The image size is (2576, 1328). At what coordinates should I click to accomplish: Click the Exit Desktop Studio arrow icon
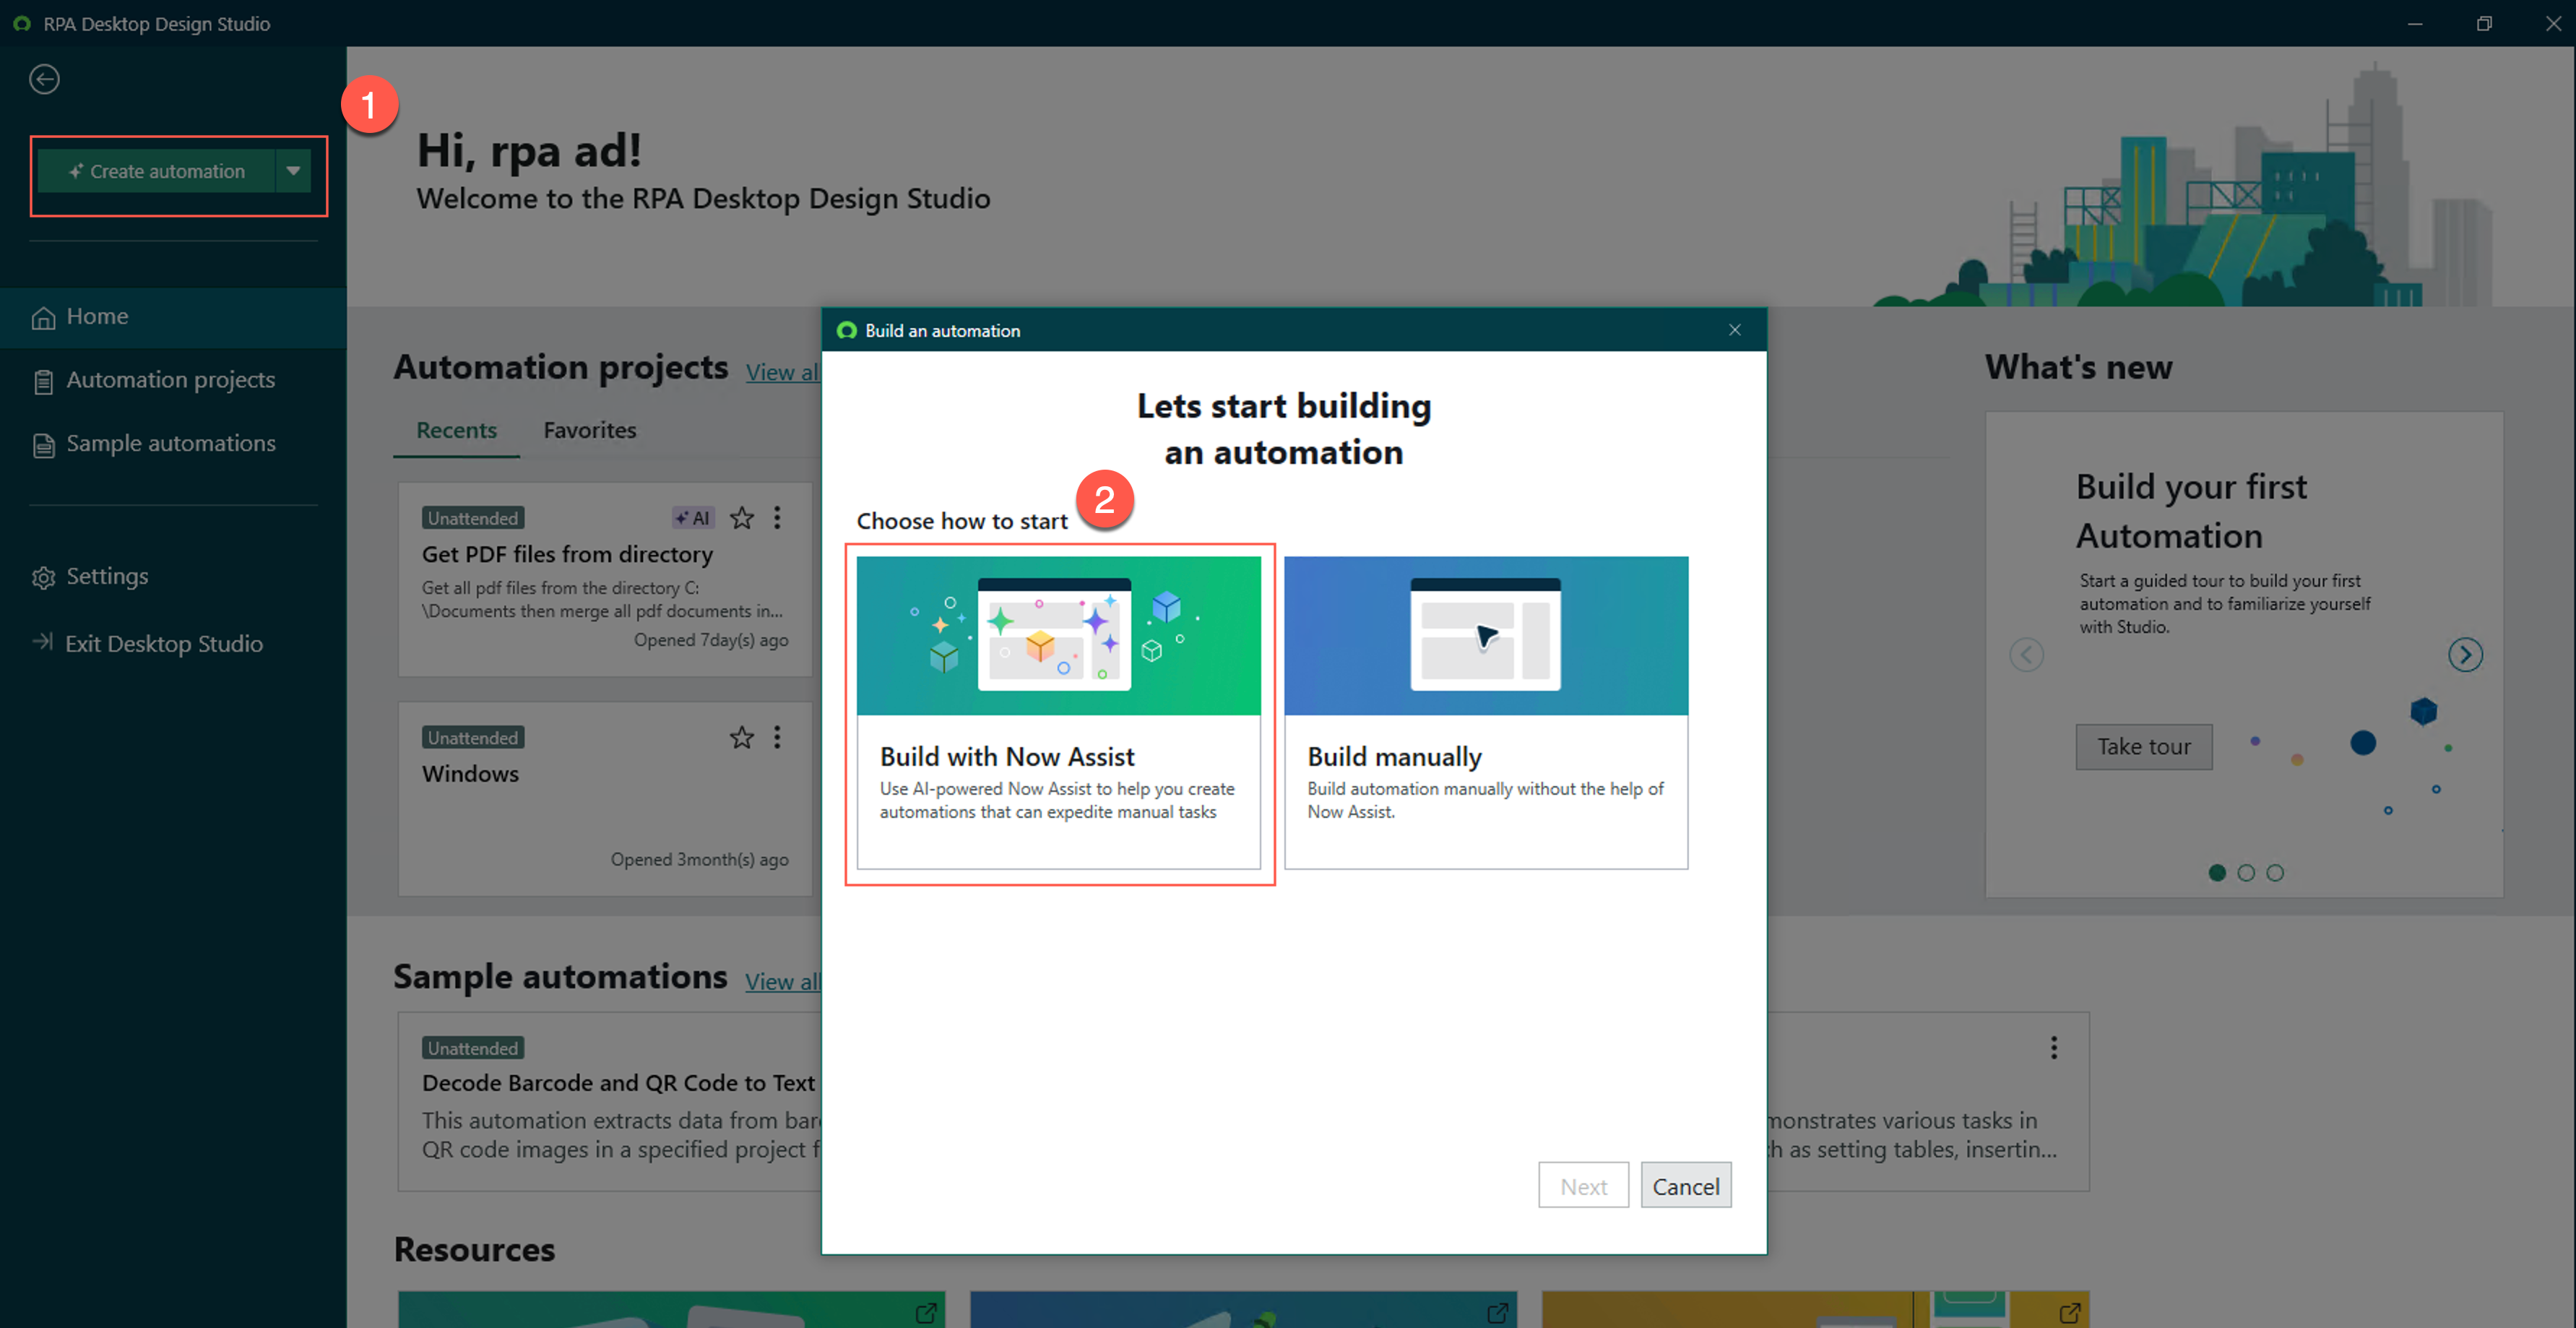(42, 642)
